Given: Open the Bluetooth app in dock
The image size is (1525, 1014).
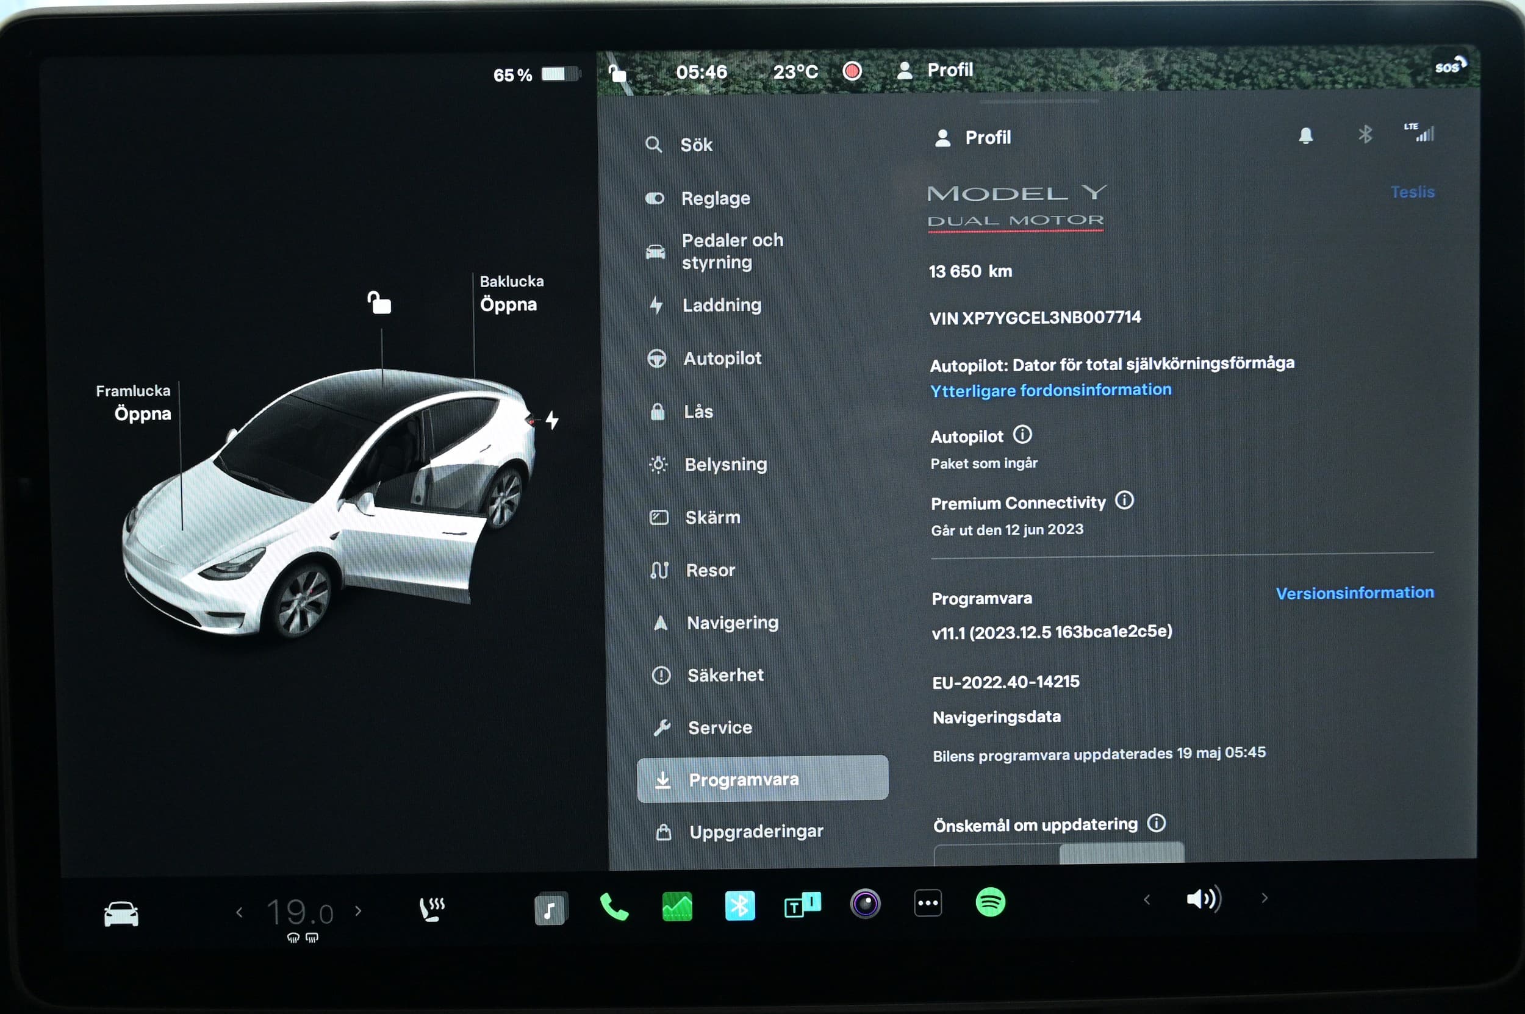Looking at the screenshot, I should coord(739,905).
